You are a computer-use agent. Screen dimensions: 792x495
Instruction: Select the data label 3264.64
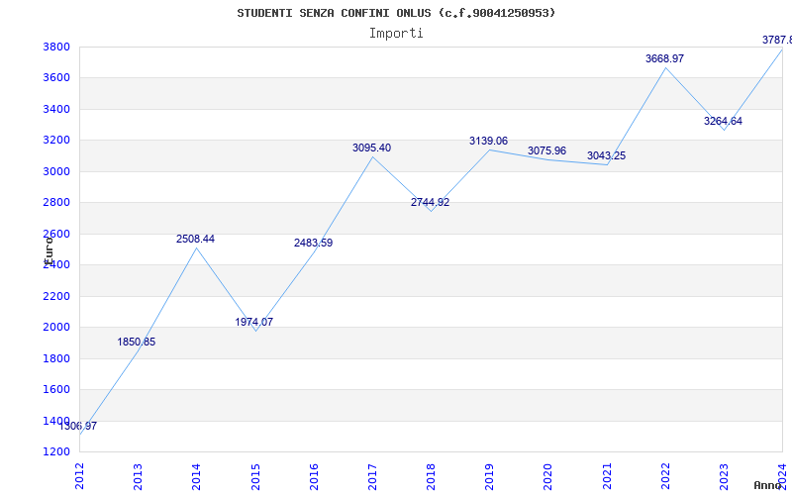click(x=724, y=121)
